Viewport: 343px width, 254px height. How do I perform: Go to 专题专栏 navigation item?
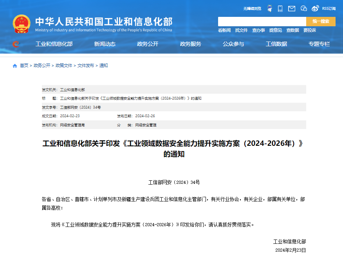click(x=319, y=44)
